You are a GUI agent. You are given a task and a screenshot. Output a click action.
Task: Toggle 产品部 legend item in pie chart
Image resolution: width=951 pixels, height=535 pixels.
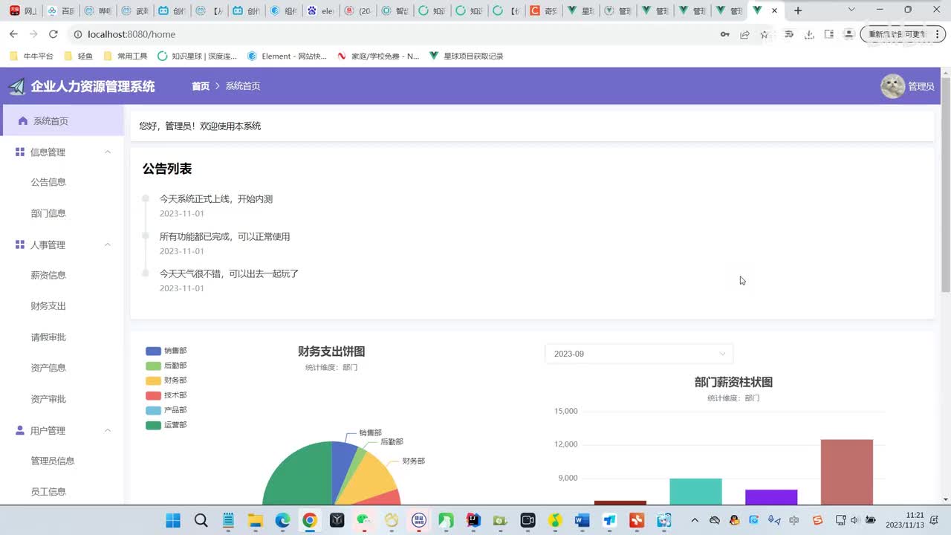(166, 410)
